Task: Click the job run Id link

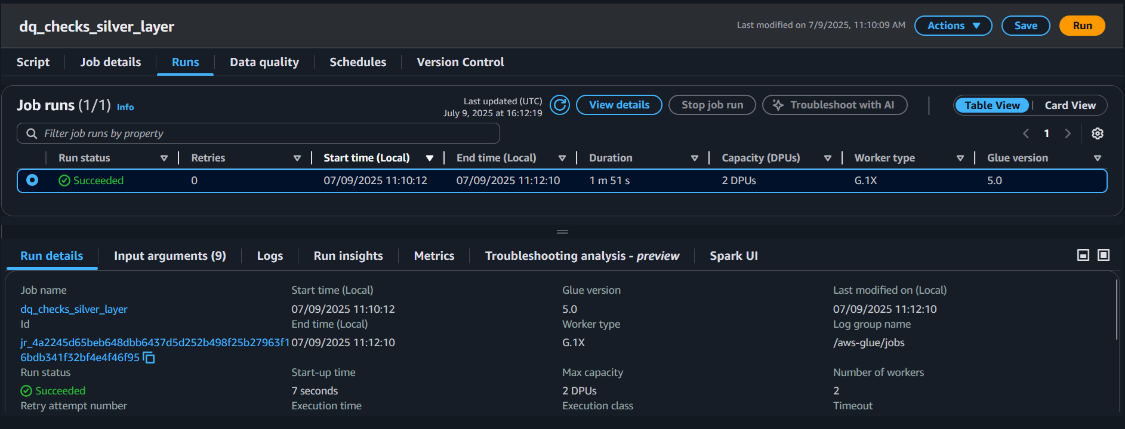Action: (x=155, y=350)
